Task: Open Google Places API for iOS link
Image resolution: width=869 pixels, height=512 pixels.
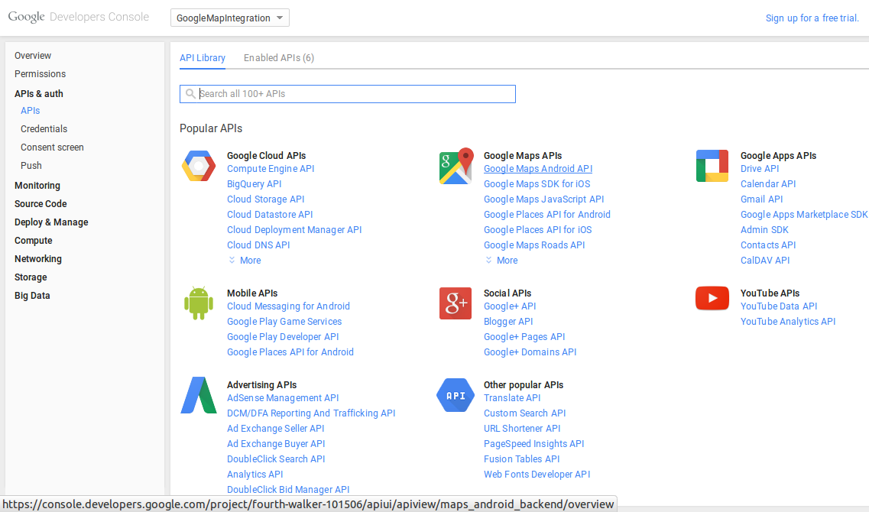Action: [537, 230]
